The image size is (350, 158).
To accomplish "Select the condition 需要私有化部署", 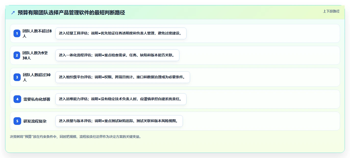I will 37,99.
